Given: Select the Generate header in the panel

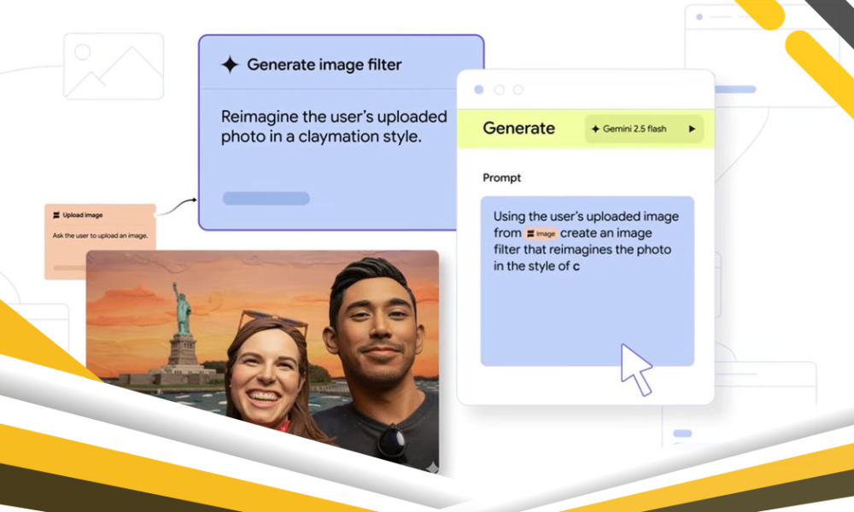Looking at the screenshot, I should click(x=518, y=128).
